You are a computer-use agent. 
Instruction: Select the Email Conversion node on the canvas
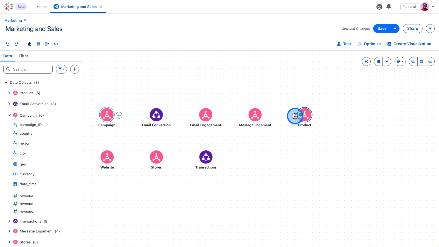coord(156,115)
